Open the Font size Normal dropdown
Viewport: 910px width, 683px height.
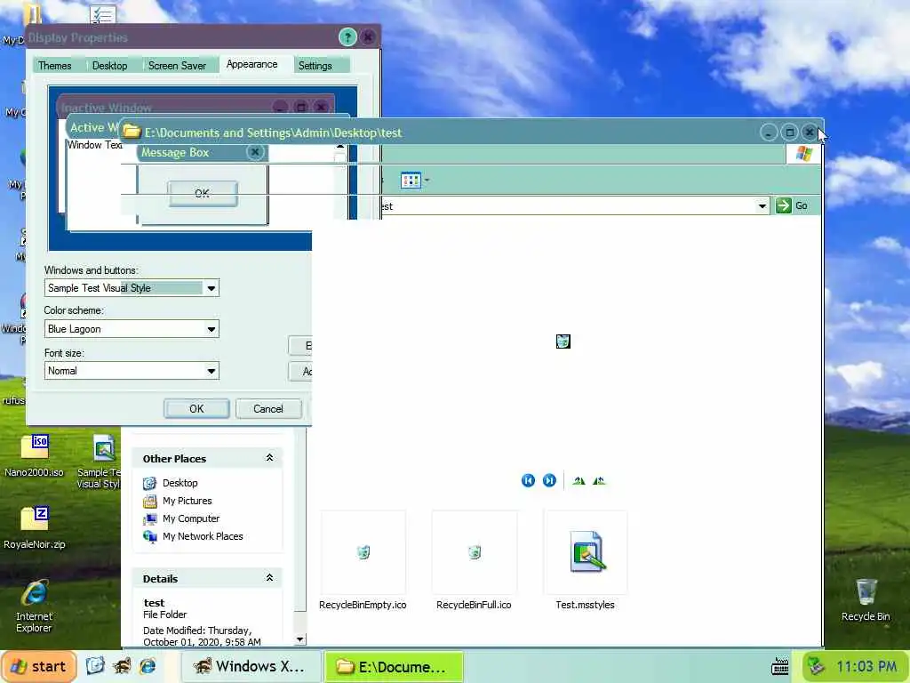coord(212,371)
